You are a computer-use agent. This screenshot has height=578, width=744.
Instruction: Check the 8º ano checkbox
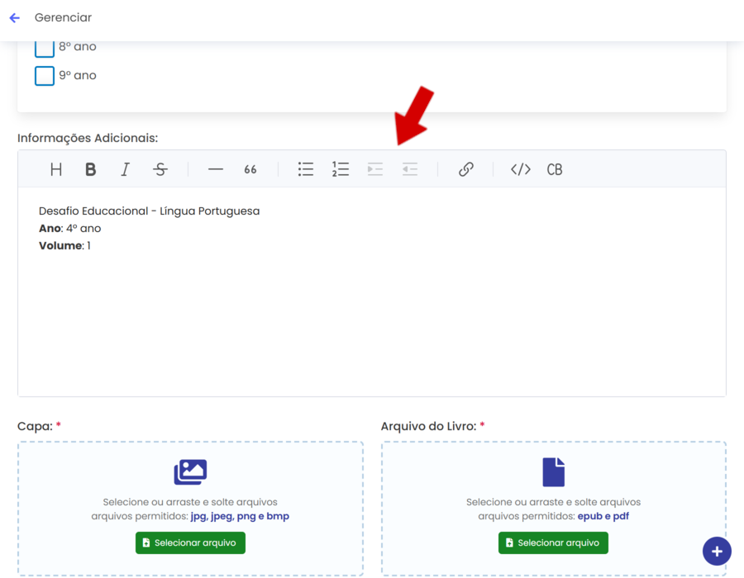pos(45,47)
